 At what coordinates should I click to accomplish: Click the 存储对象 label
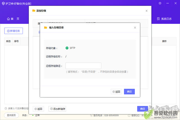(x=51, y=48)
